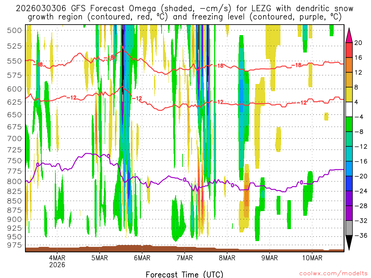This screenshot has width=371, height=278.
Task: Click the 775 pressure level label
Action: 14,171
